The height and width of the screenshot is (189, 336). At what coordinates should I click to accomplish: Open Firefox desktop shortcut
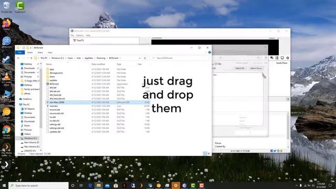pos(6,24)
